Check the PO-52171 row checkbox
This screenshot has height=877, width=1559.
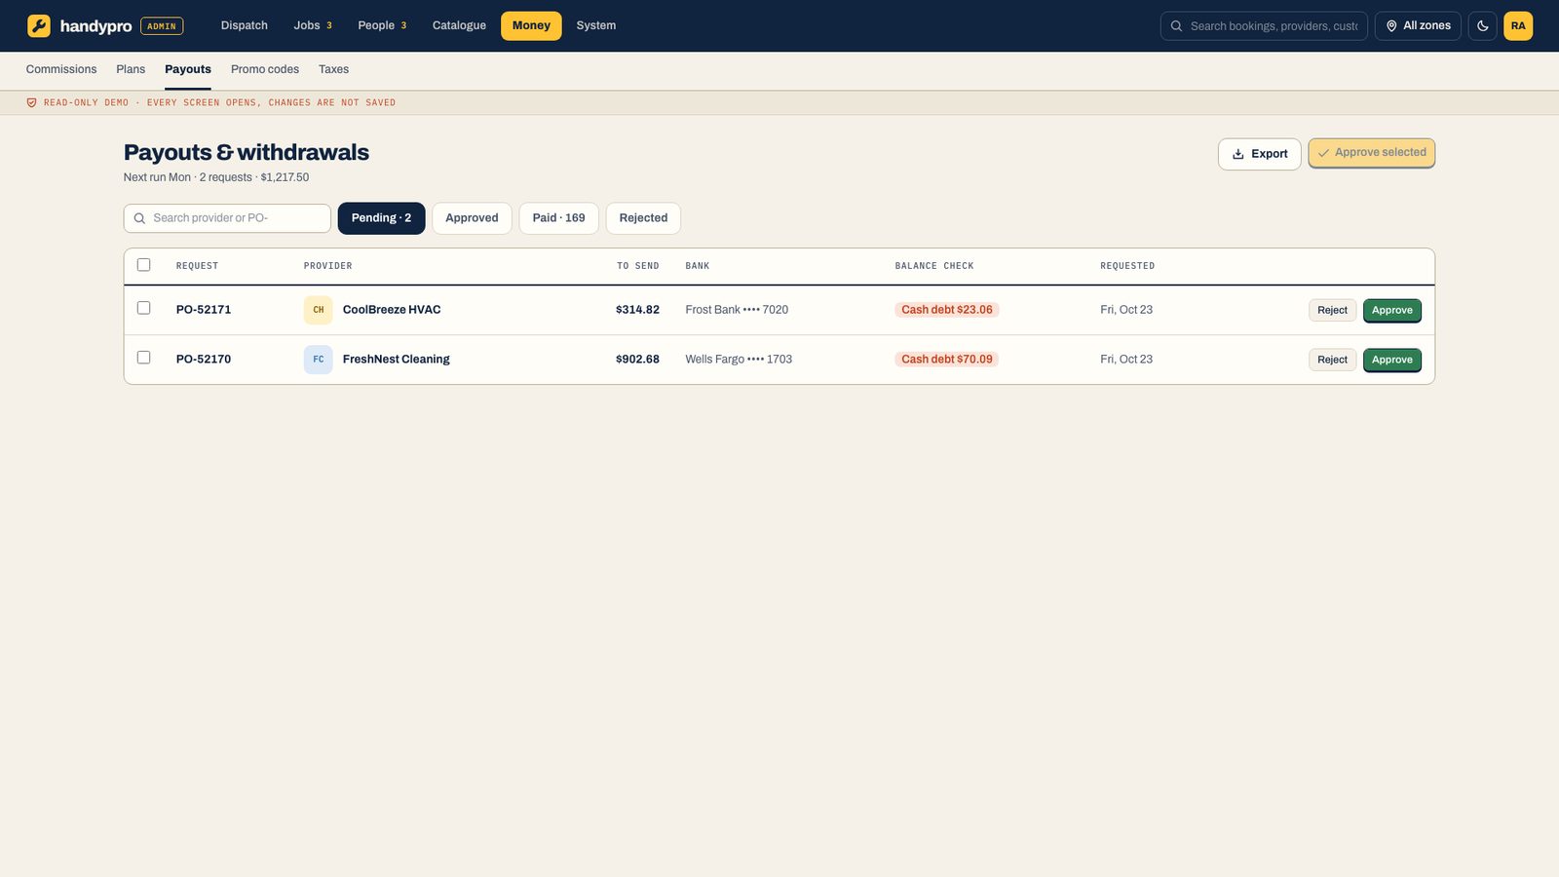click(x=144, y=308)
